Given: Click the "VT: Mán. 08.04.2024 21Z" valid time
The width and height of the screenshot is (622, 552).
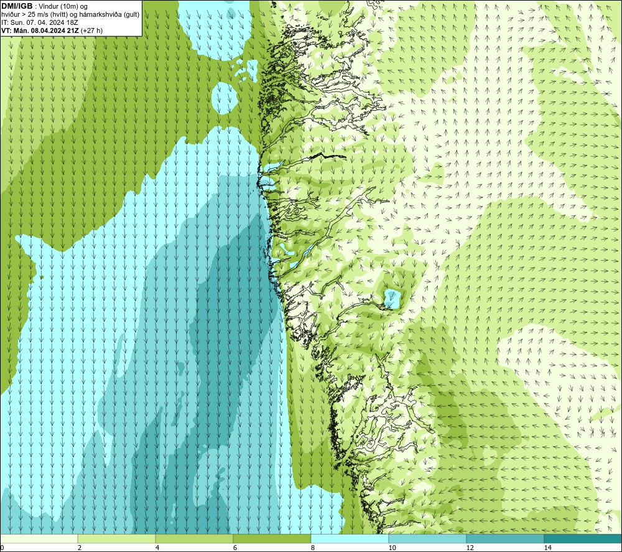Looking at the screenshot, I should coord(40,30).
